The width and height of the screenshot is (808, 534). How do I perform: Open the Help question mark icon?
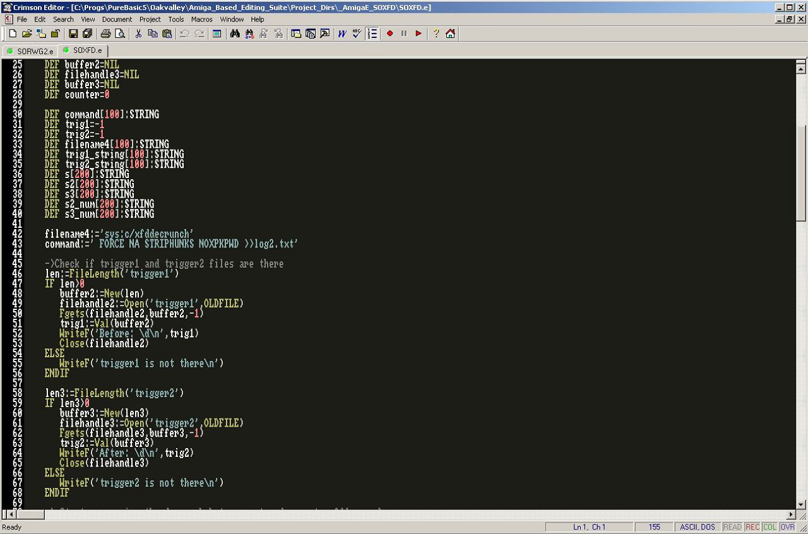coord(436,34)
